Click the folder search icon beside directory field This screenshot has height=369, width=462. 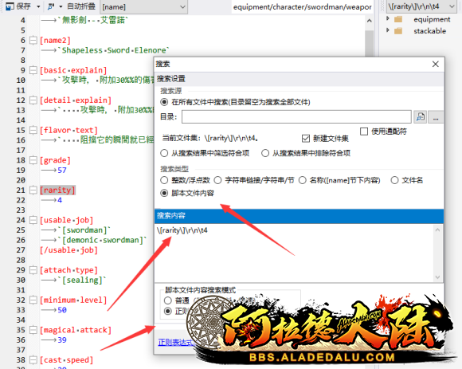coord(420,117)
